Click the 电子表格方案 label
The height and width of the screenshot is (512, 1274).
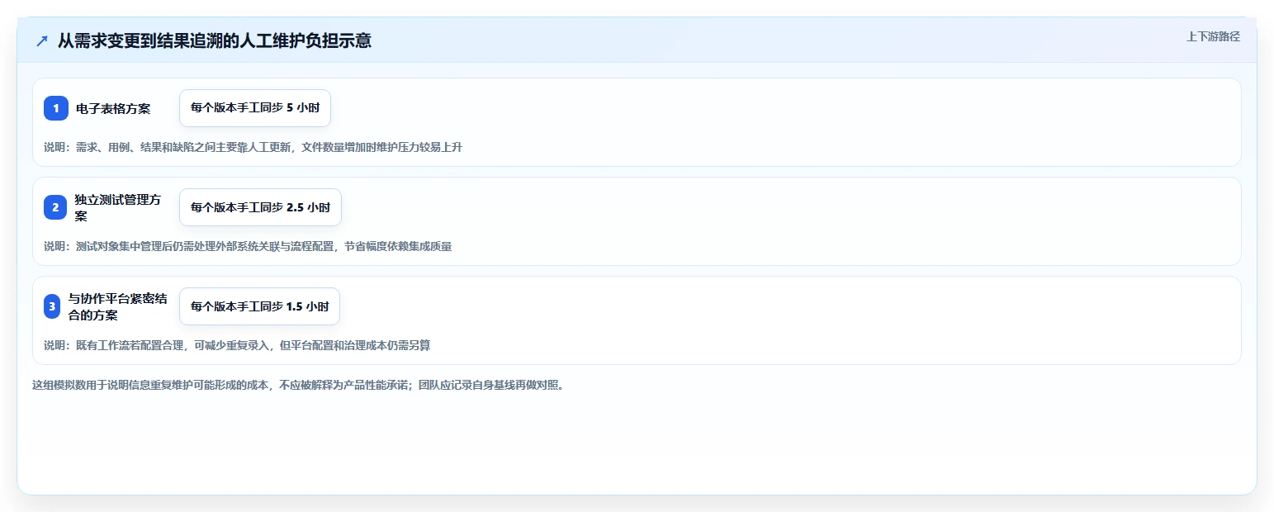point(113,108)
